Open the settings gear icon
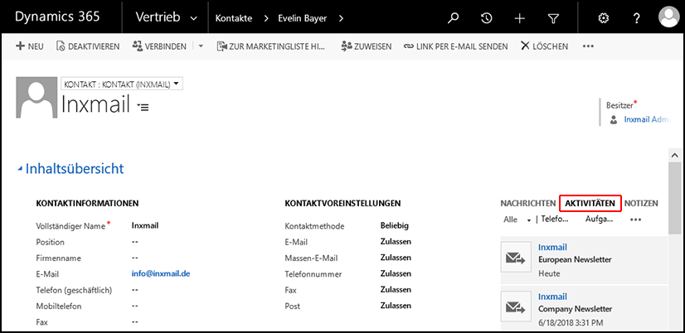The image size is (685, 333). click(x=603, y=18)
